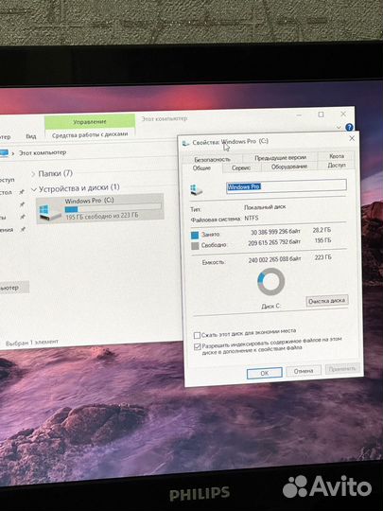The width and height of the screenshot is (383, 511).
Task: Switch to the Квота tab
Action: 337,156
